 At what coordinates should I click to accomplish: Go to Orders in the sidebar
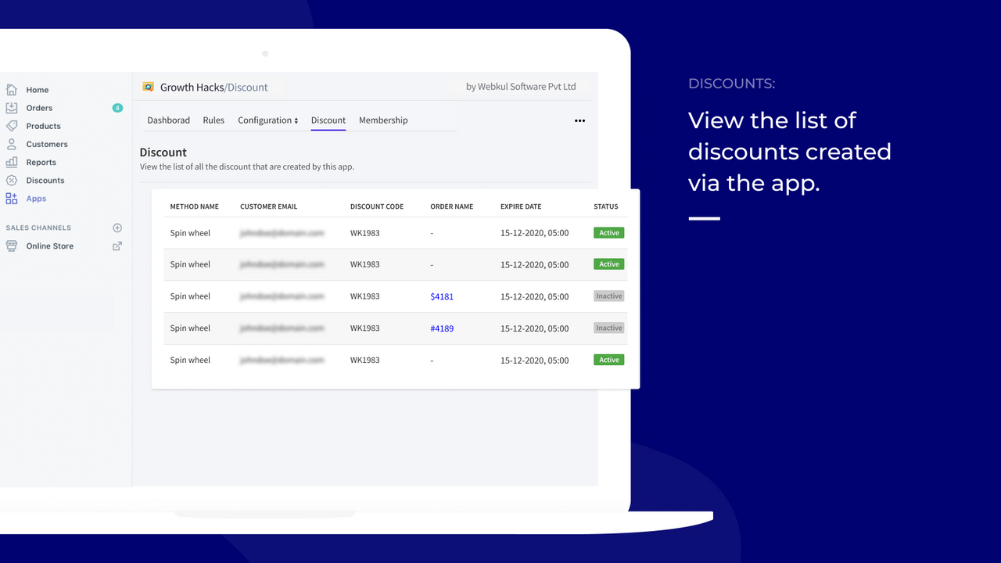point(39,108)
